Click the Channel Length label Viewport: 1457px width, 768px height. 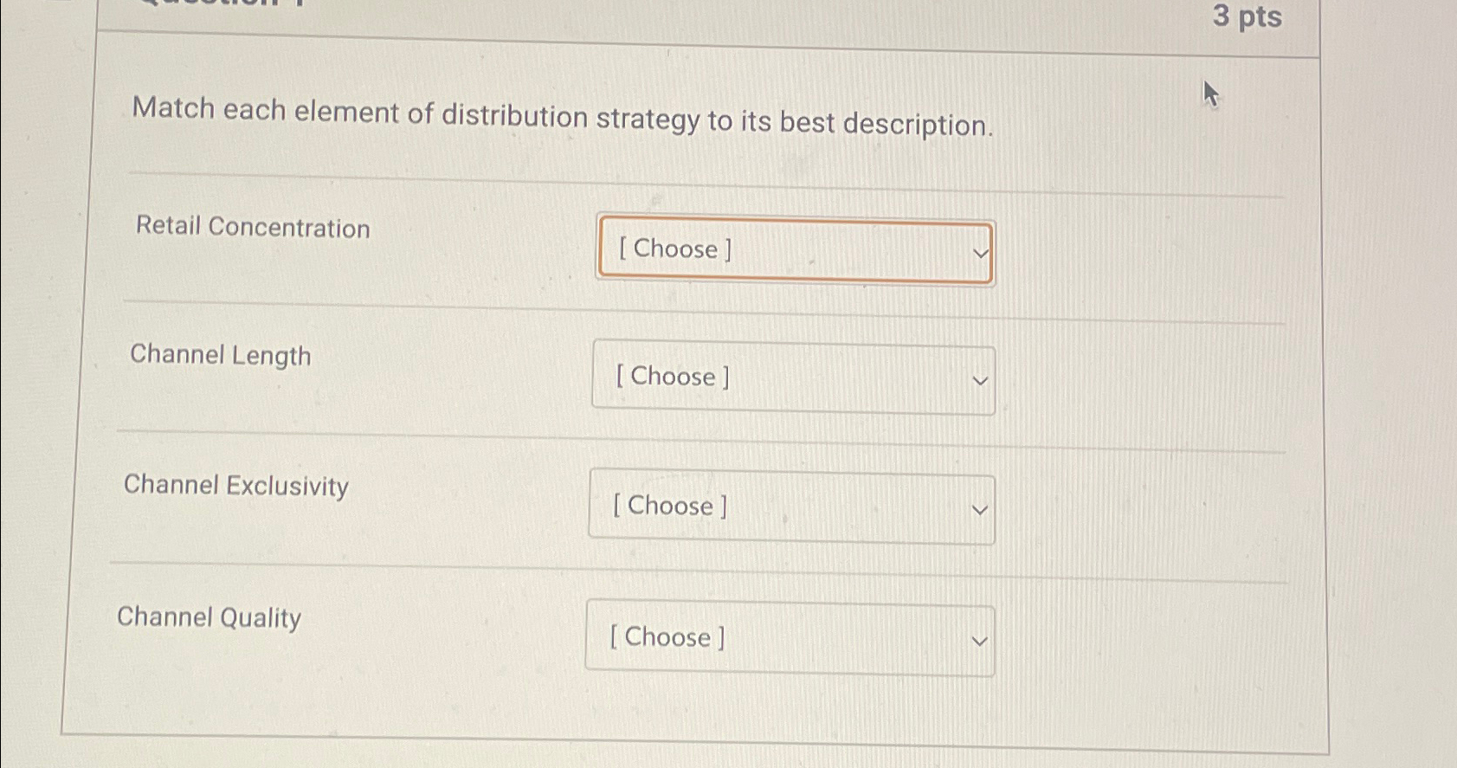click(x=222, y=357)
